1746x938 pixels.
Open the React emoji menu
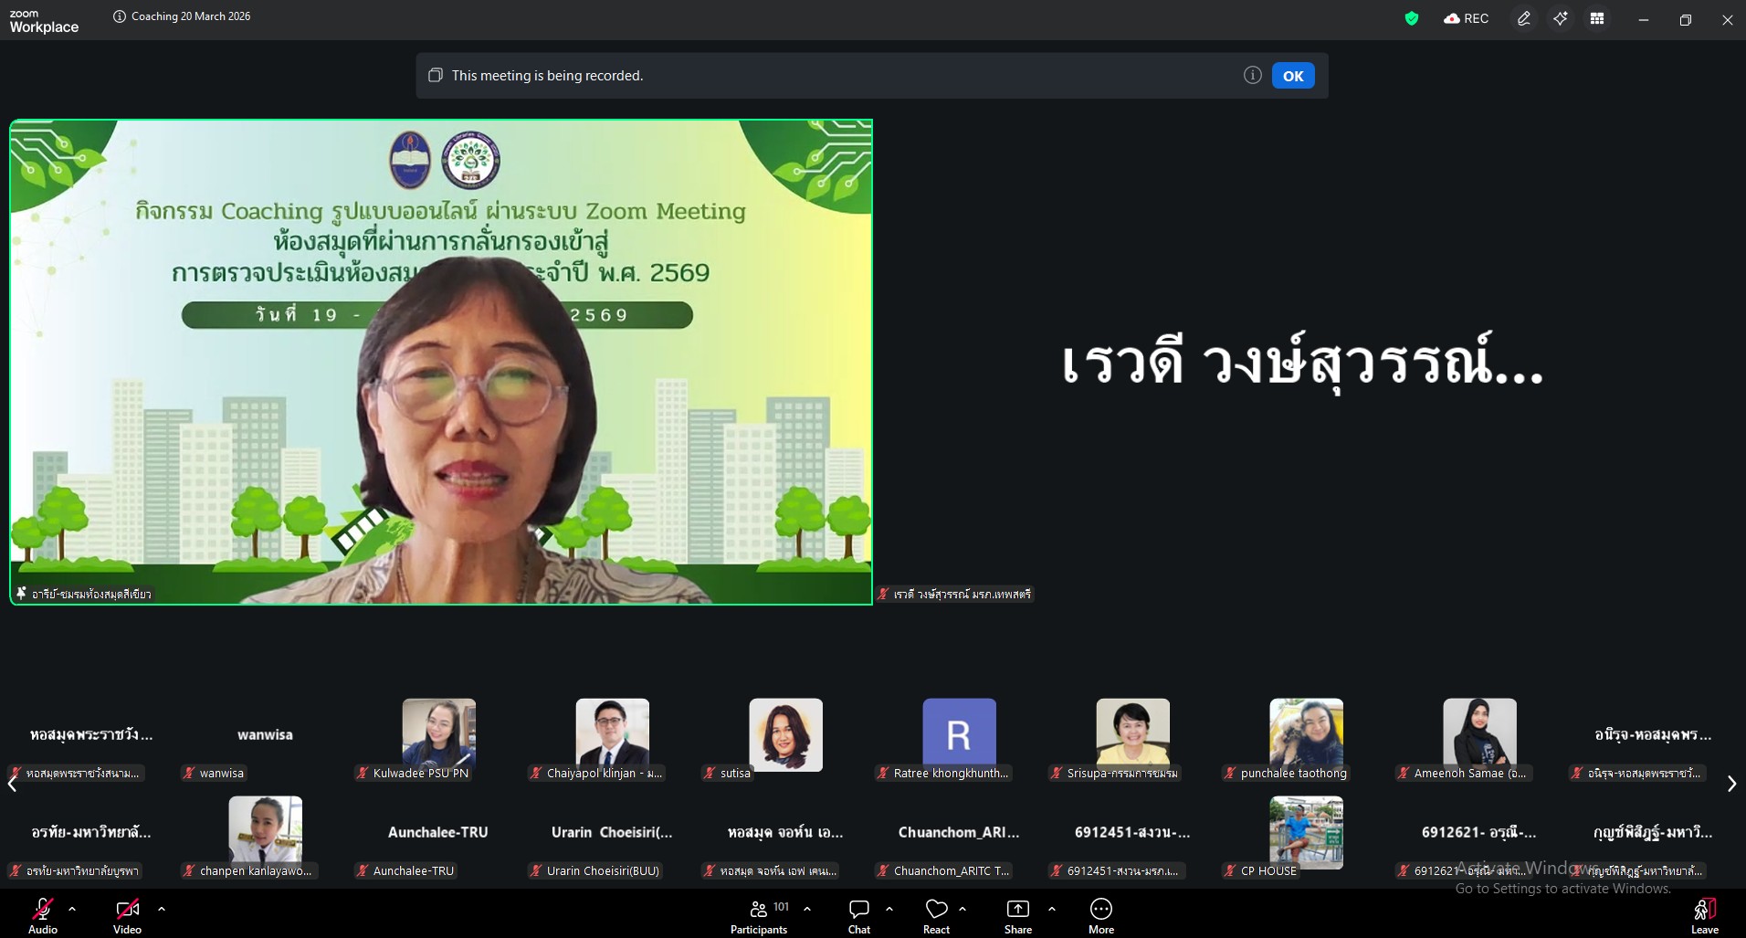point(936,916)
